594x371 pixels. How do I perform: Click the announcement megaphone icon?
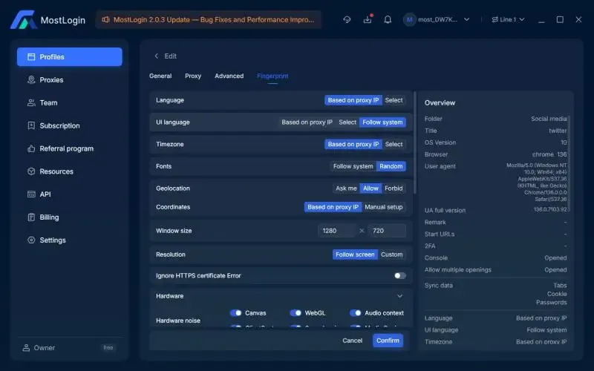[x=105, y=19]
